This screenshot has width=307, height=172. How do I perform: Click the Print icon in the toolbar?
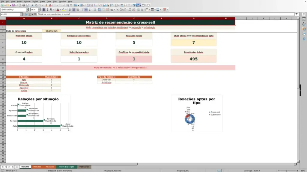[x=24, y=5]
